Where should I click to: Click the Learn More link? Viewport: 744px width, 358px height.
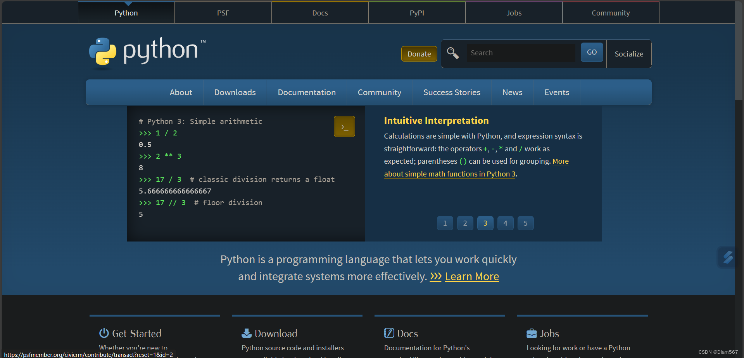(472, 276)
